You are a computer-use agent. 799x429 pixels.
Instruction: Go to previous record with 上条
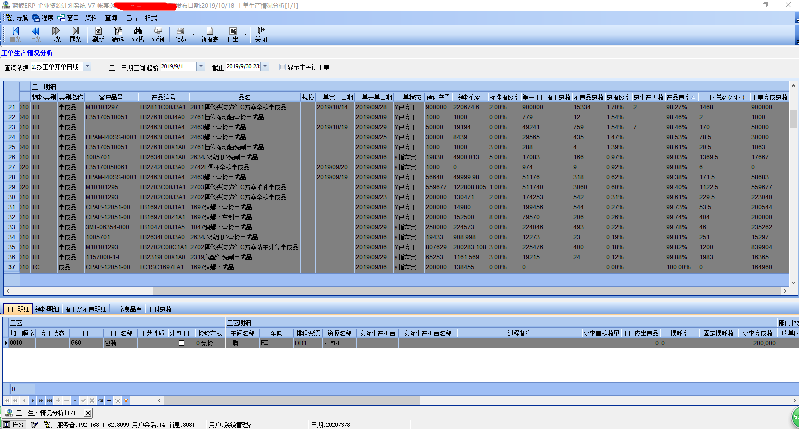click(x=35, y=34)
